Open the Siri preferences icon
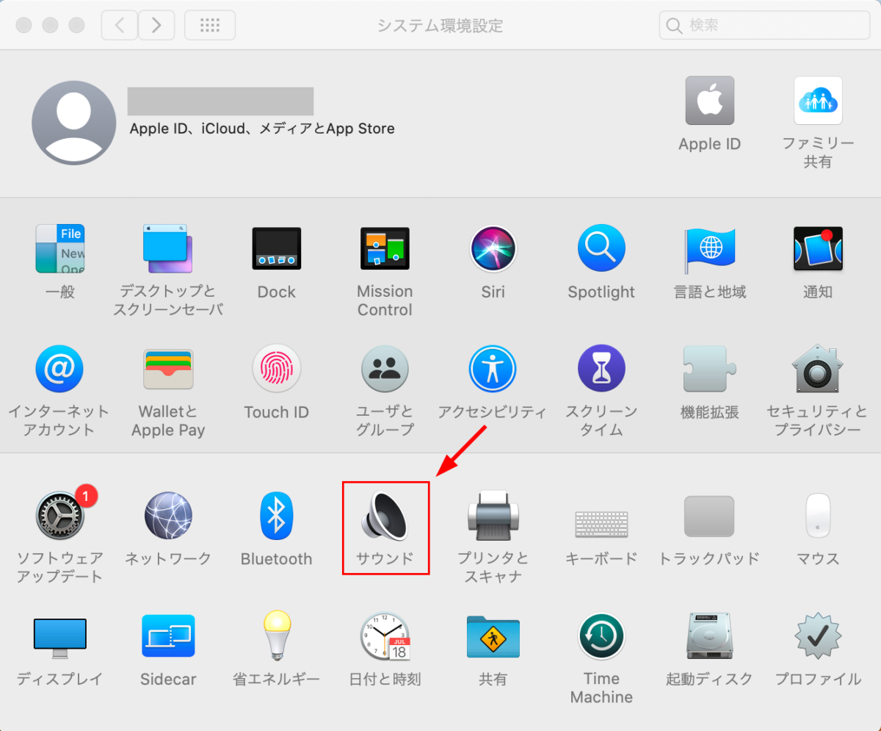This screenshot has height=731, width=881. tap(493, 249)
